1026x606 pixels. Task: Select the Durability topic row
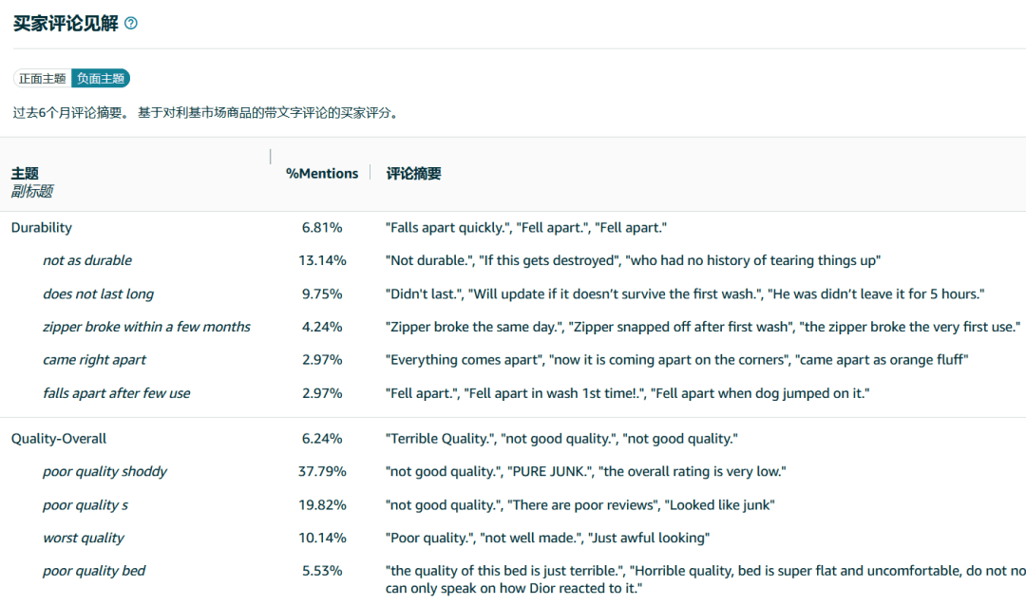[x=41, y=228]
